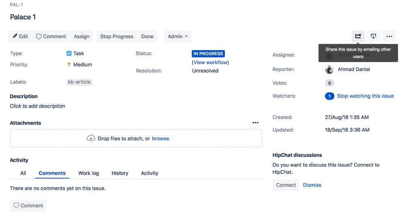Expand the Admin dropdown
Screen dimensions: 402x216
[178, 37]
